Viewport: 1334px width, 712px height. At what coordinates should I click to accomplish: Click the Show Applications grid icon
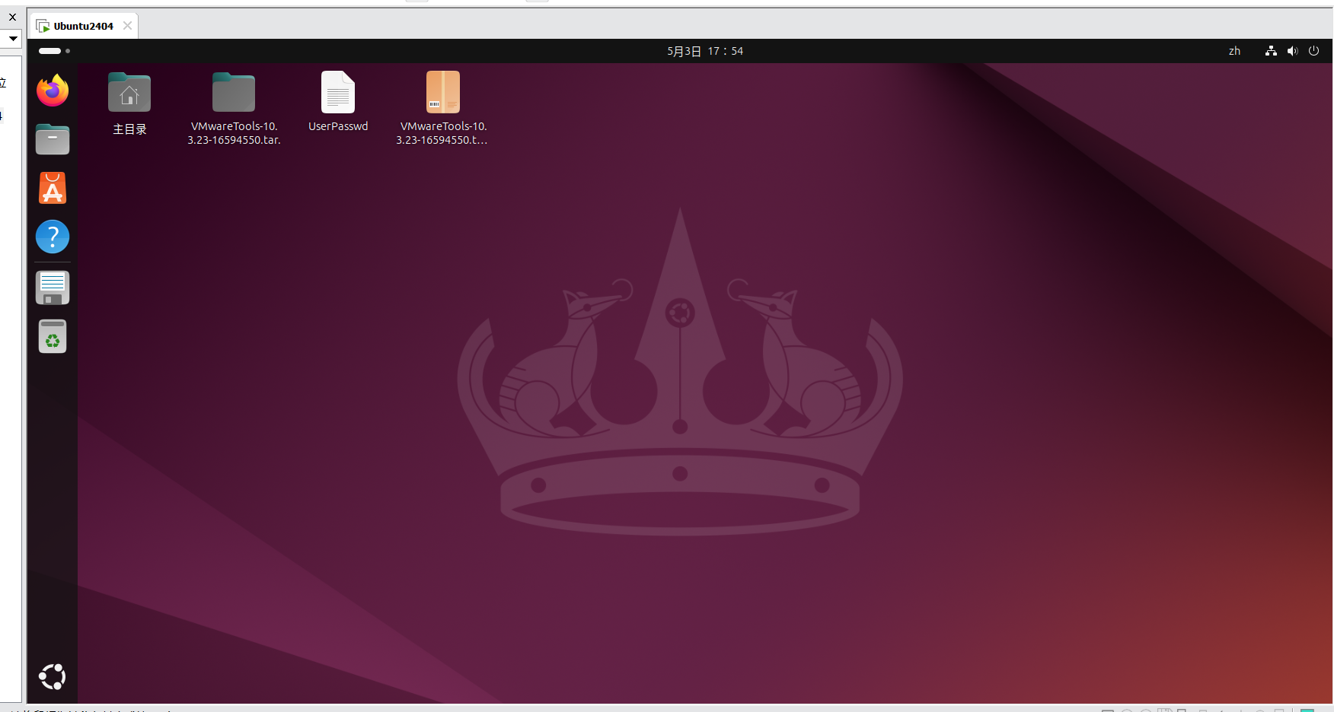(52, 676)
